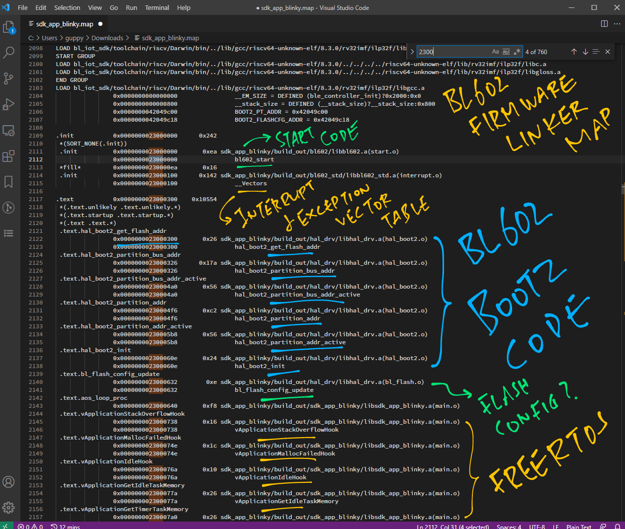Open the Terminal menu
Screen dimensions: 625x529
pyautogui.click(x=157, y=7)
